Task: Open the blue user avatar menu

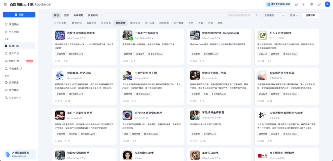Action: [x=327, y=4]
